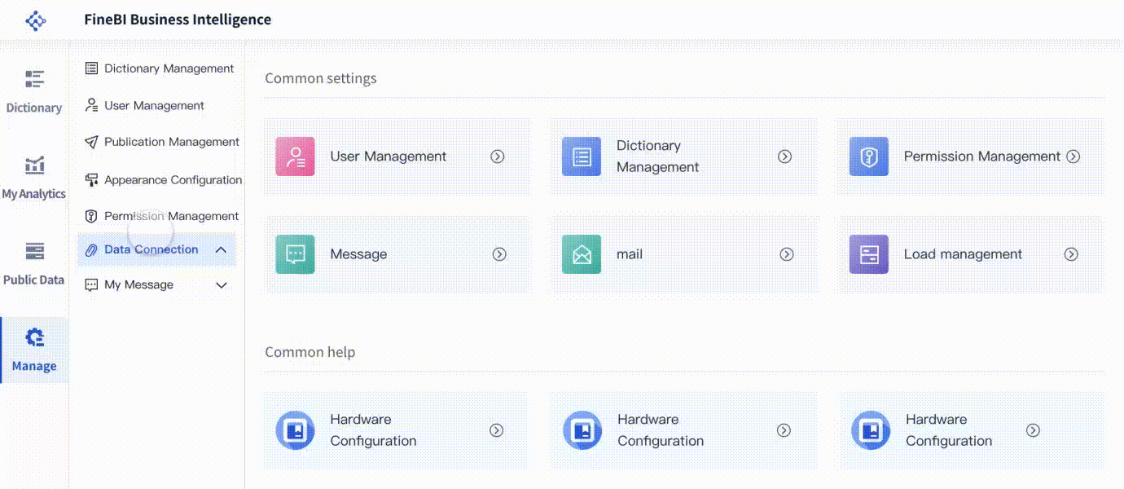
Task: Open the My Analytics chart icon
Action: [x=34, y=165]
